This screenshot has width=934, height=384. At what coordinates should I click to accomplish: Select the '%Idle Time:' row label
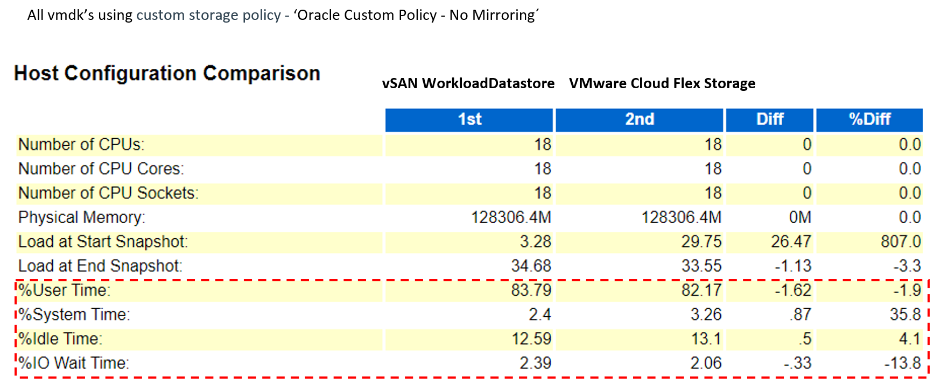click(60, 339)
